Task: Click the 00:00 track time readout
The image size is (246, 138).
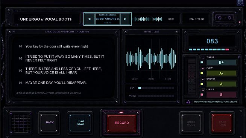Action: pyautogui.click(x=171, y=19)
